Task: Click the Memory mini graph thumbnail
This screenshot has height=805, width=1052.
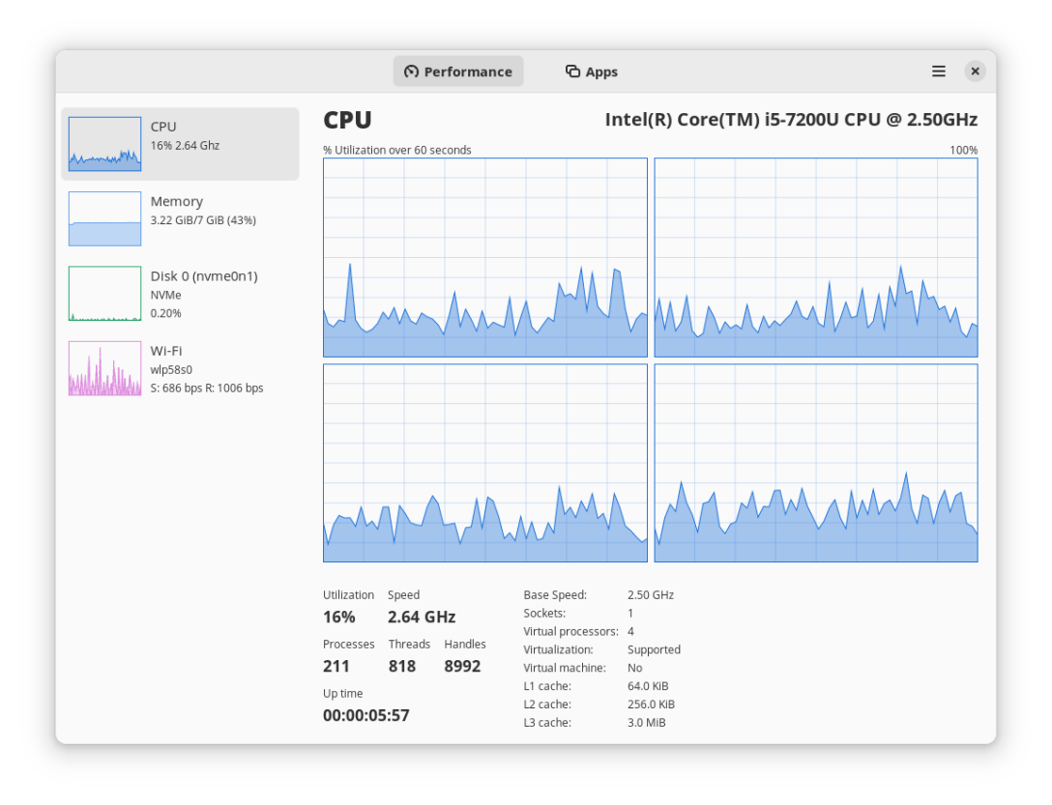Action: click(104, 218)
